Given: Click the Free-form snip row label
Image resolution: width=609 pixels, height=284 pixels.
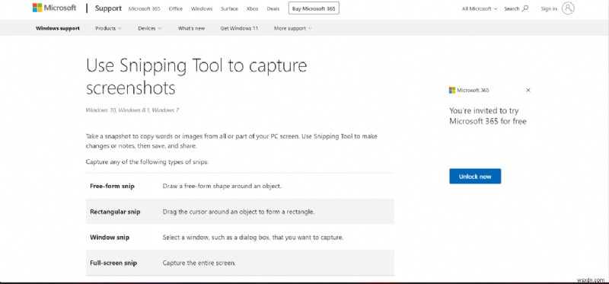Looking at the screenshot, I should coord(112,186).
